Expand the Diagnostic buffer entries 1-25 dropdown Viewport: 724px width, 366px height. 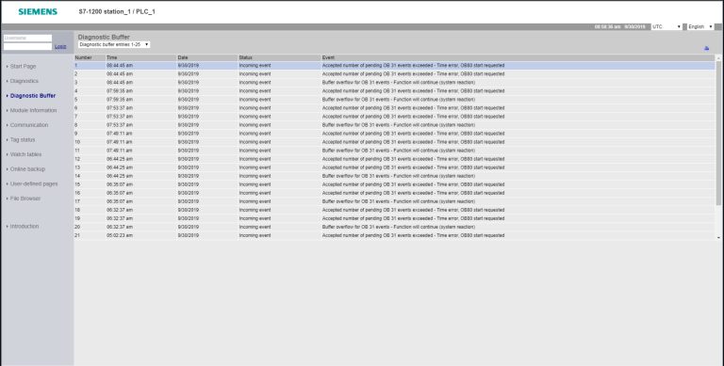(114, 45)
